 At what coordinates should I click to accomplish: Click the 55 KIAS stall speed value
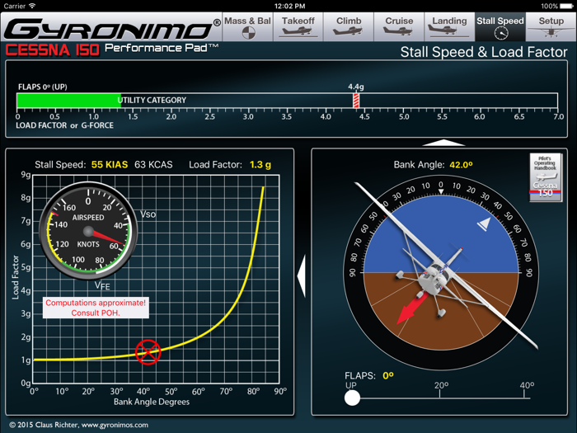[110, 165]
